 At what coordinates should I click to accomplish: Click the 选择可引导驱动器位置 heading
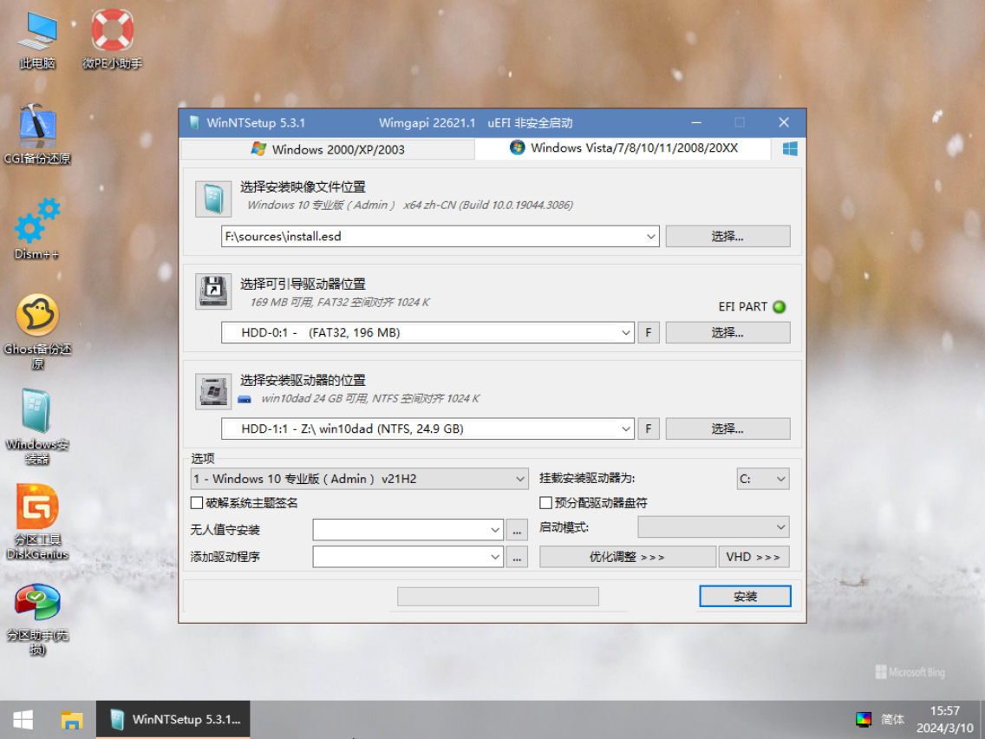[303, 284]
